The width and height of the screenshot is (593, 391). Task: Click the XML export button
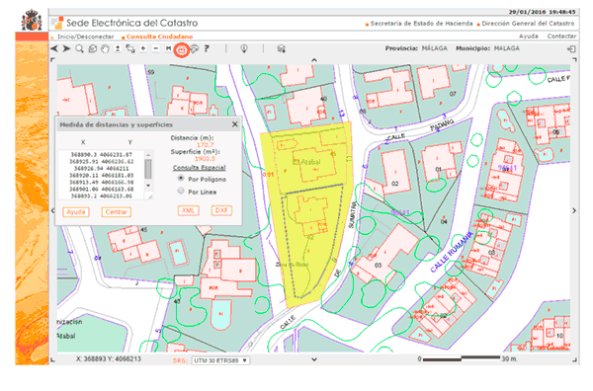(189, 210)
